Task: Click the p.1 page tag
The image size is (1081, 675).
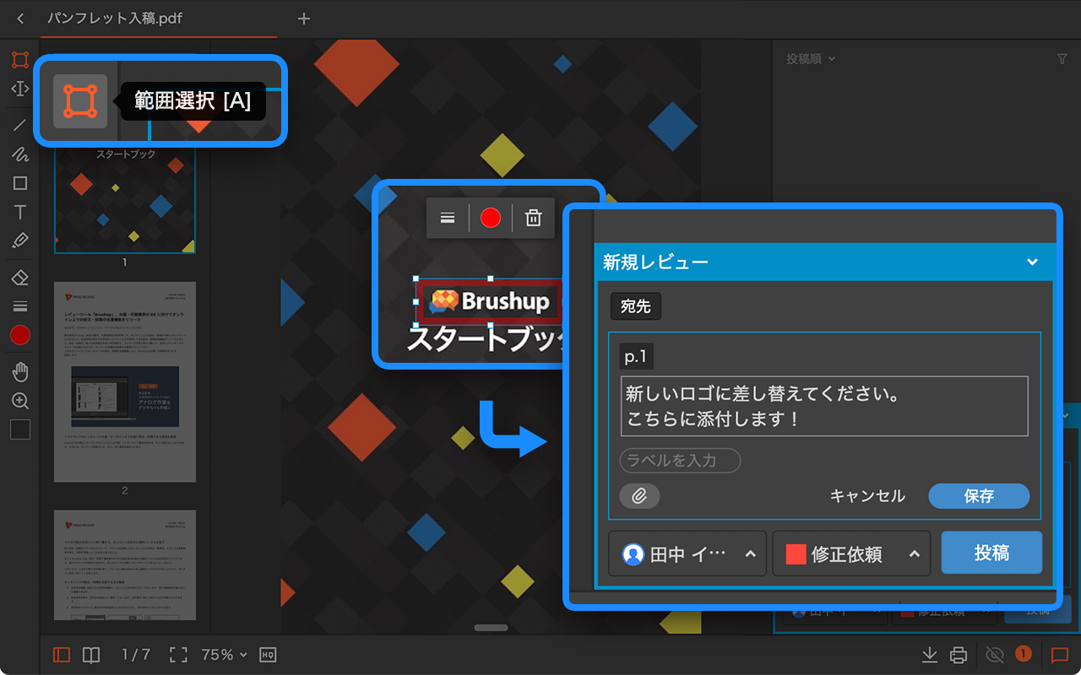Action: click(x=636, y=357)
